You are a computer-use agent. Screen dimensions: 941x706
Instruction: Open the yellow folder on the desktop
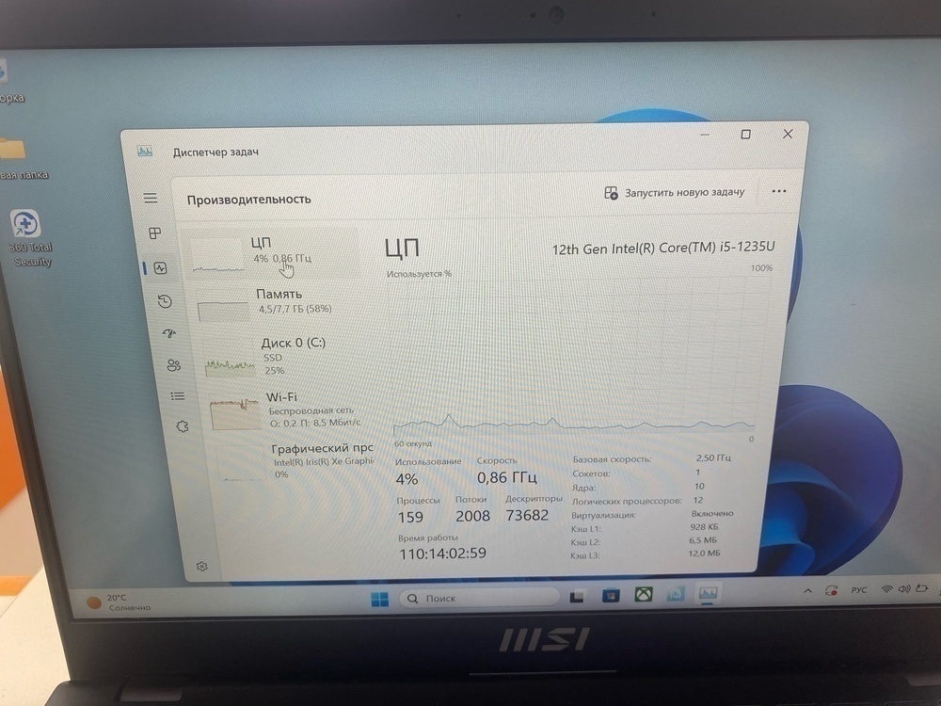coord(13,150)
